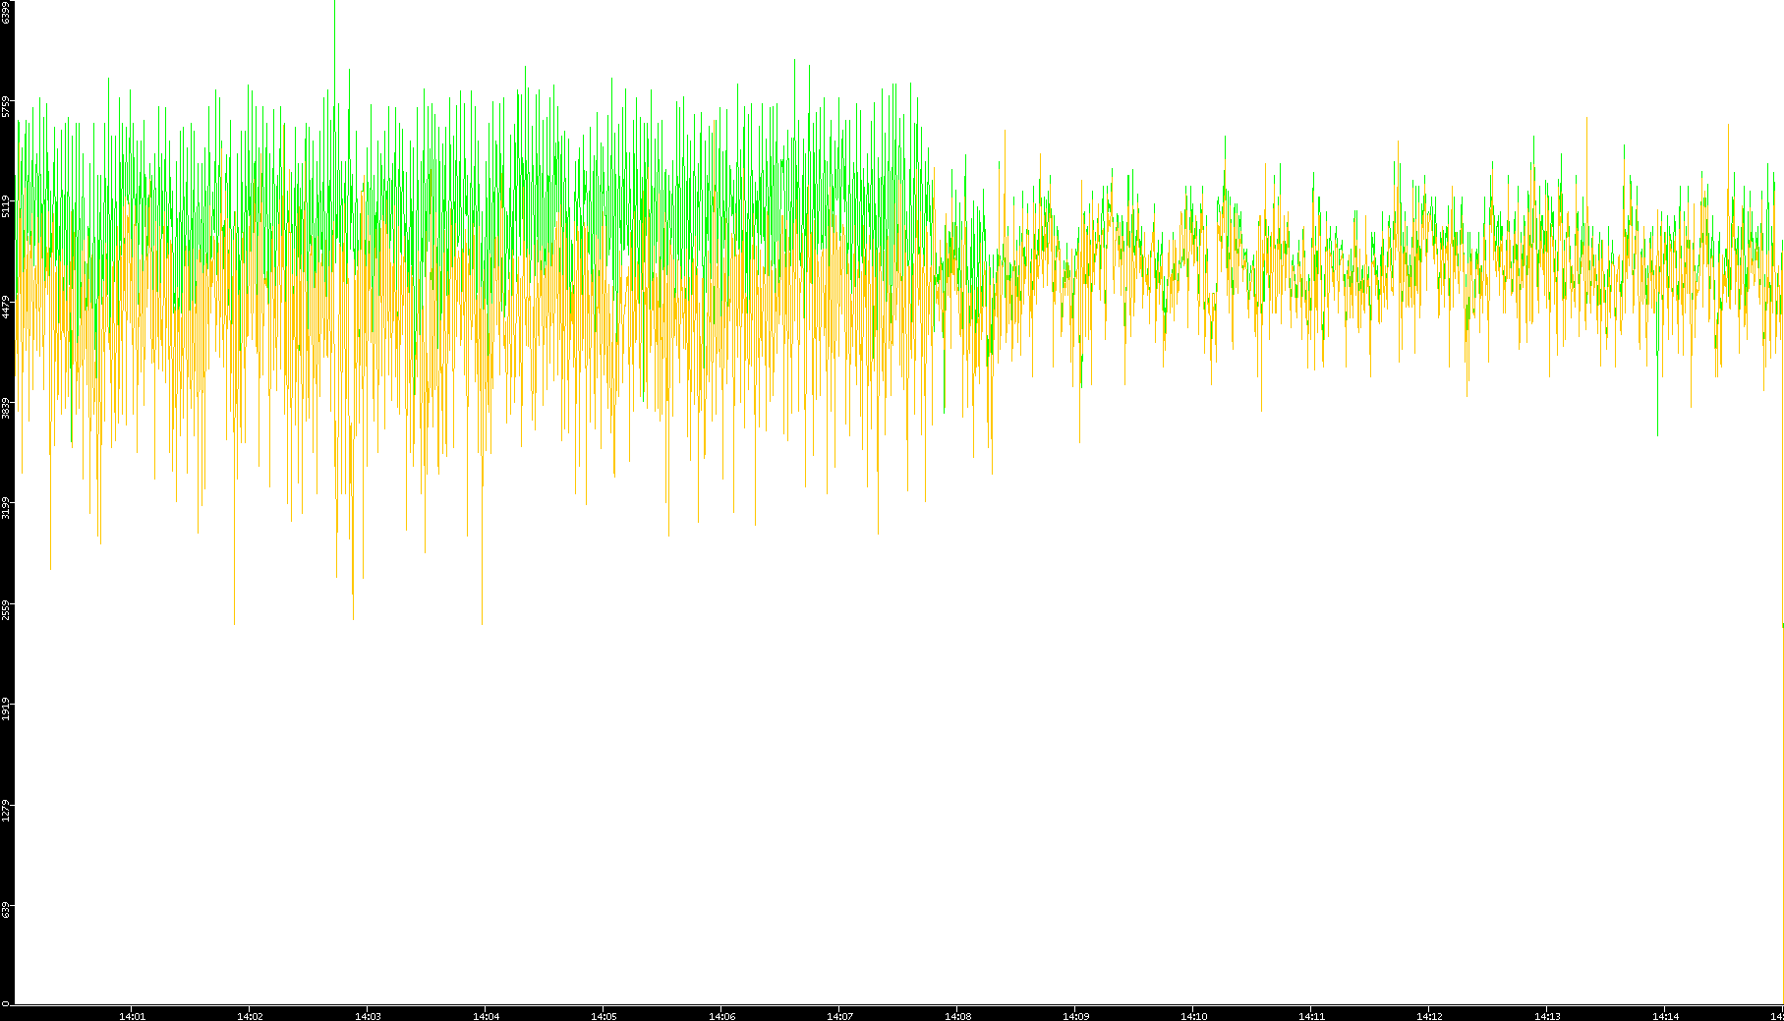Select the 4479 vertical axis label
Screen dimensions: 1784x1021
(x=6, y=307)
